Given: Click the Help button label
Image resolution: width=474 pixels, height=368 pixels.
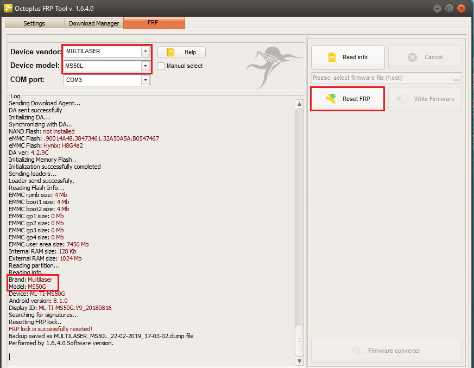Looking at the screenshot, I should click(x=190, y=52).
